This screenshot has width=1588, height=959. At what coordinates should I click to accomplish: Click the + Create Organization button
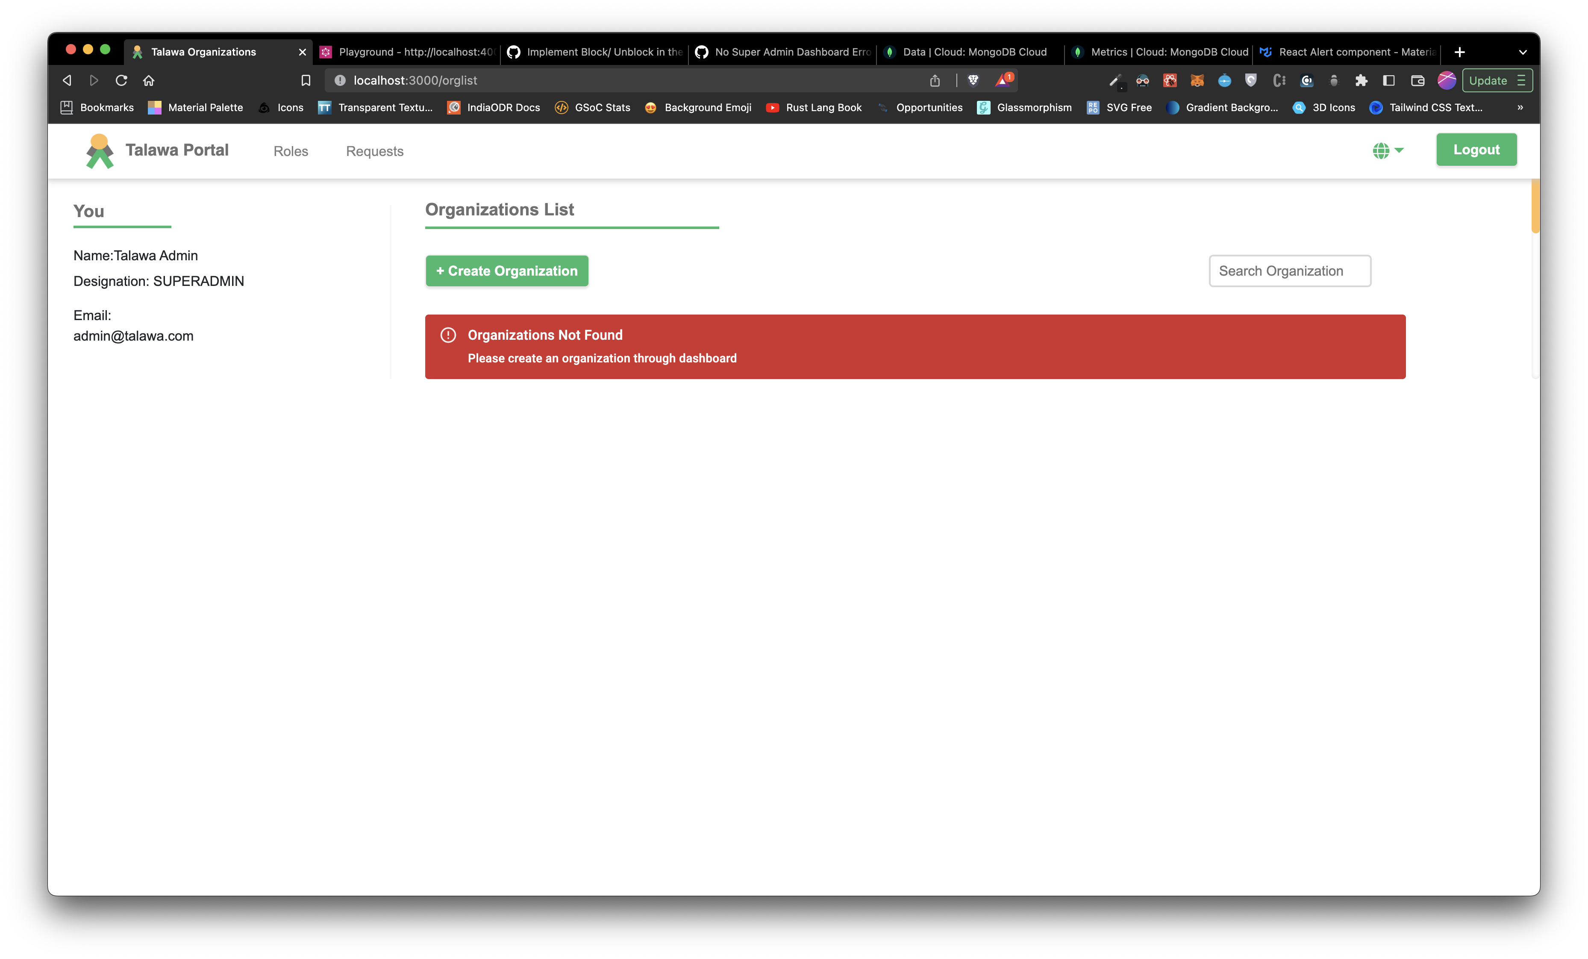(506, 271)
